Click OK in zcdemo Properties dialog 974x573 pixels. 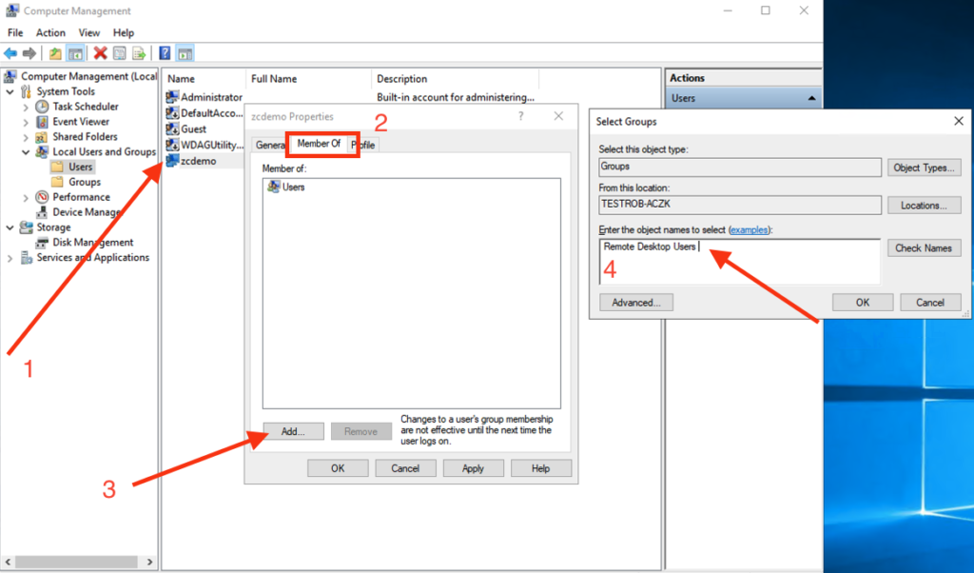click(x=338, y=468)
